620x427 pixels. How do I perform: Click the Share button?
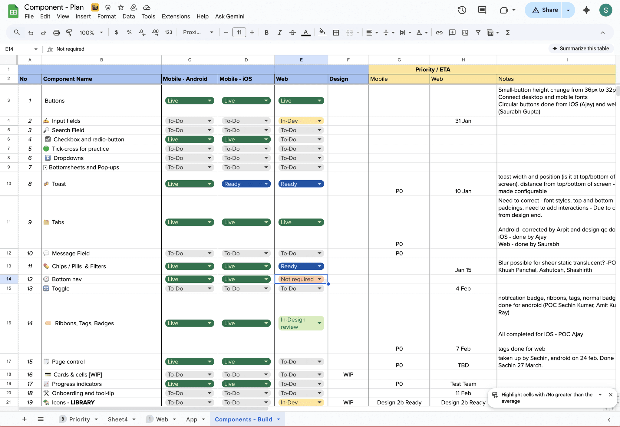point(543,10)
